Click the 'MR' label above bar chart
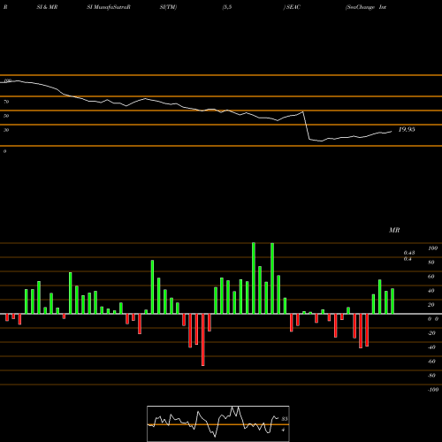This screenshot has width=442, height=442. [x=394, y=230]
